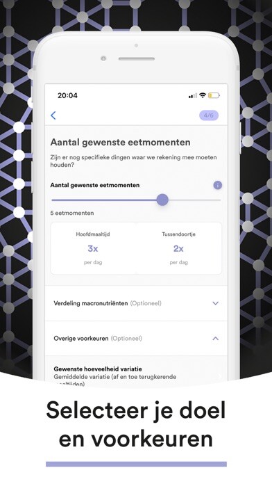Screen dimensions: 272x484
Task: Tap the 4/6 step indicator badge
Action: click(x=209, y=115)
